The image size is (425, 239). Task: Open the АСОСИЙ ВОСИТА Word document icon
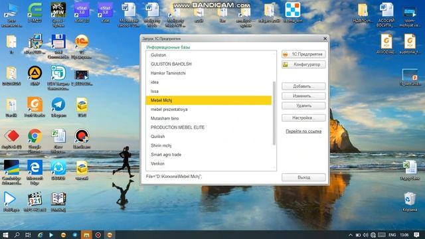point(386,15)
